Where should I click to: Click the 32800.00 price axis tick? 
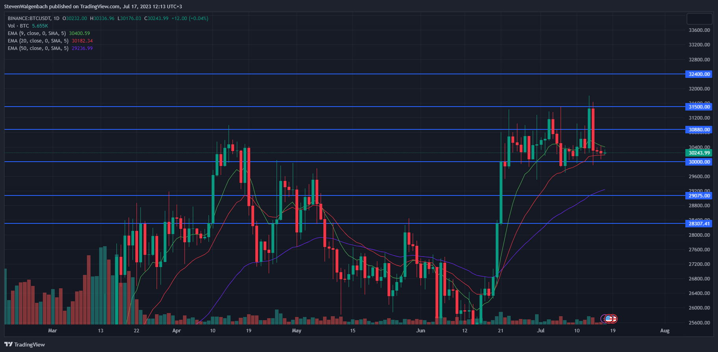tap(700, 60)
